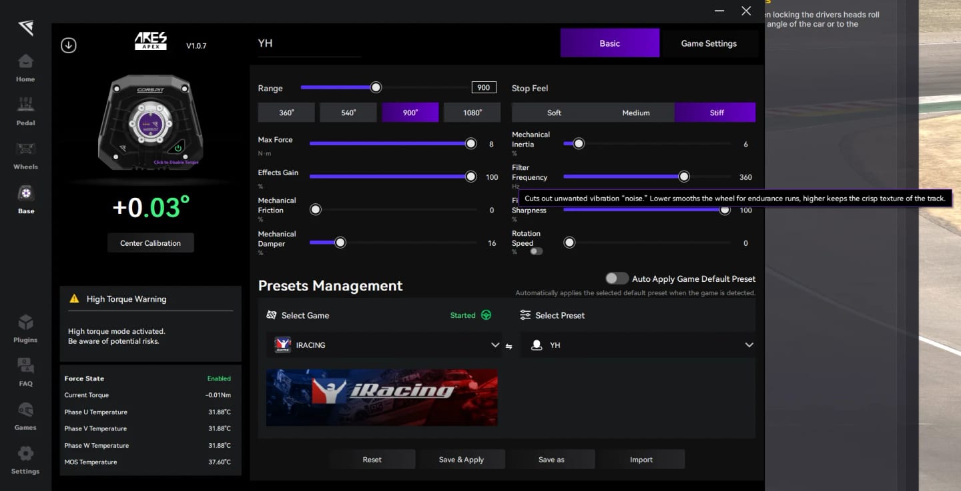Toggle the Rotation Speed switch
Image resolution: width=961 pixels, height=491 pixels.
pyautogui.click(x=536, y=251)
